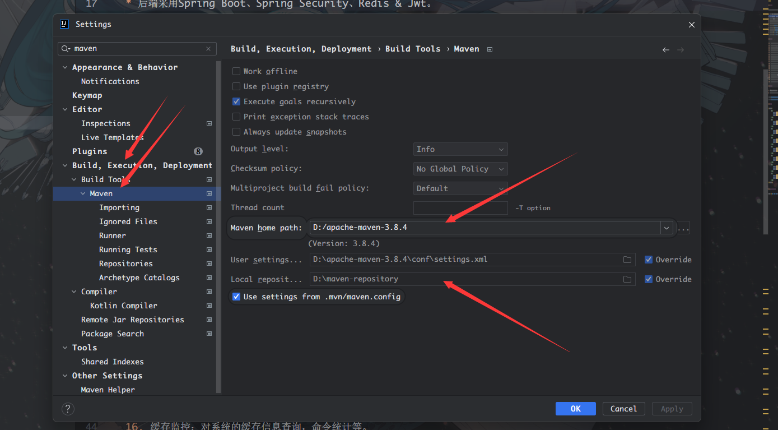Image resolution: width=778 pixels, height=430 pixels.
Task: Enable Print exception stack traces
Action: [236, 117]
